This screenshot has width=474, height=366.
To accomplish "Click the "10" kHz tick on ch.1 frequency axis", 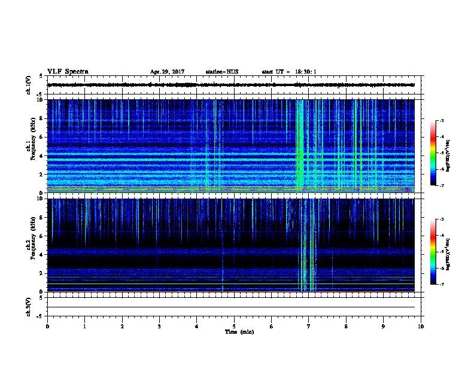I will pos(40,100).
